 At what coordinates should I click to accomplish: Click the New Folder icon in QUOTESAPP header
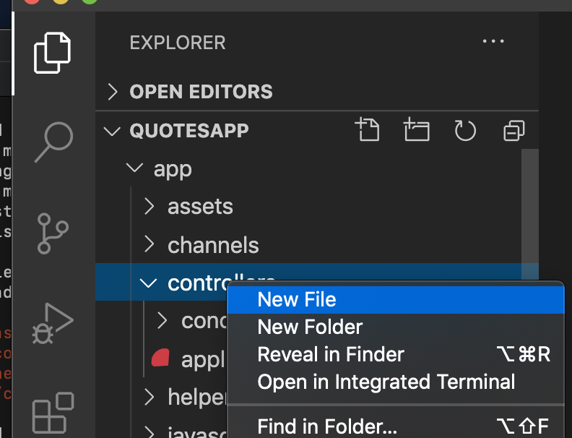(416, 129)
